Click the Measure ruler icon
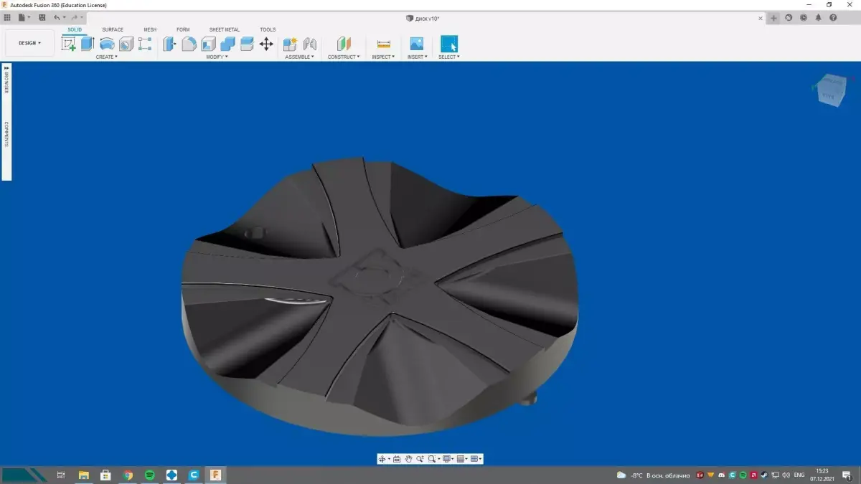The height and width of the screenshot is (484, 861). click(x=383, y=44)
